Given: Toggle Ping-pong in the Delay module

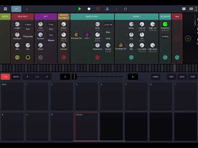Looking at the screenshot, I should pyautogui.click(x=28, y=37).
